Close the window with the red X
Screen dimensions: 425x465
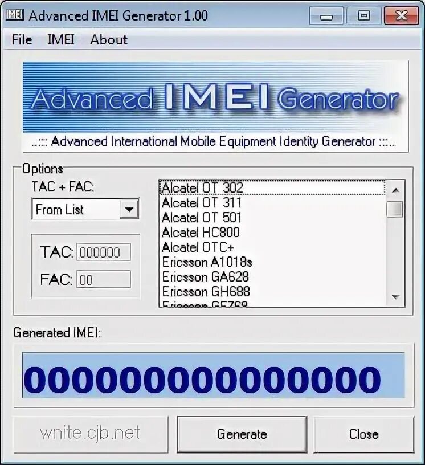click(401, 15)
